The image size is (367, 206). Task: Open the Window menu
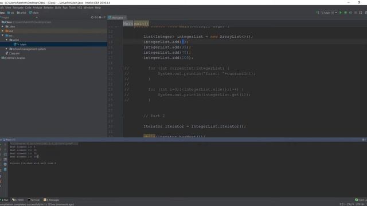coord(88,7)
